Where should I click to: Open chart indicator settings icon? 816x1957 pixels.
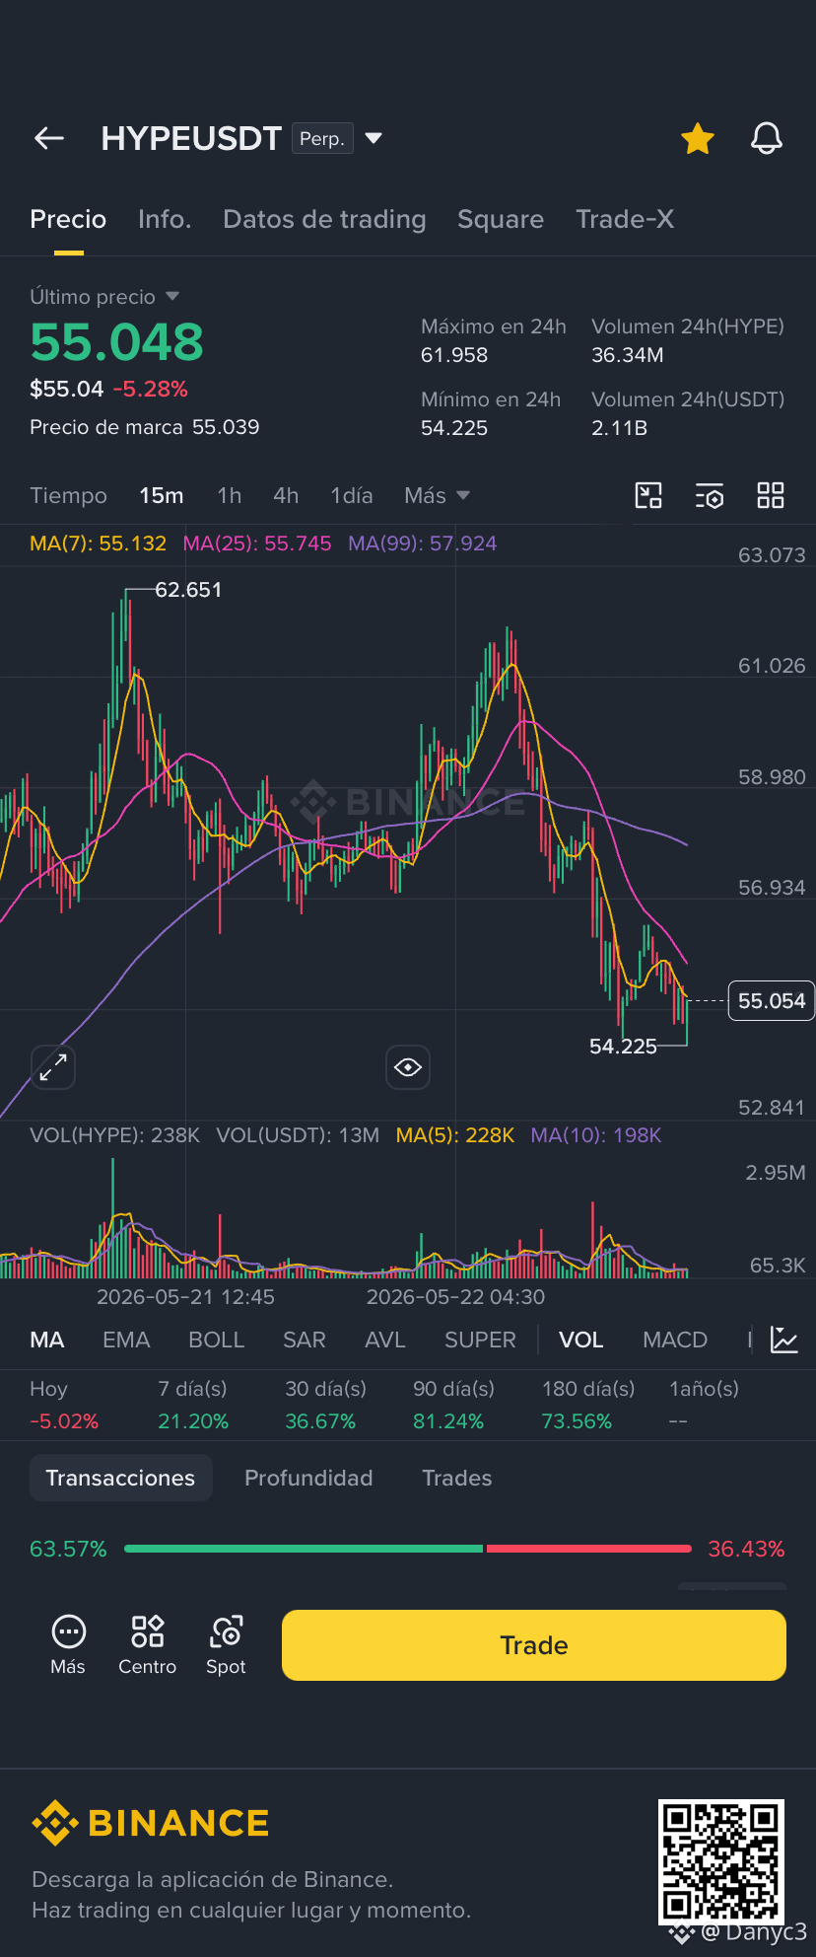click(710, 495)
